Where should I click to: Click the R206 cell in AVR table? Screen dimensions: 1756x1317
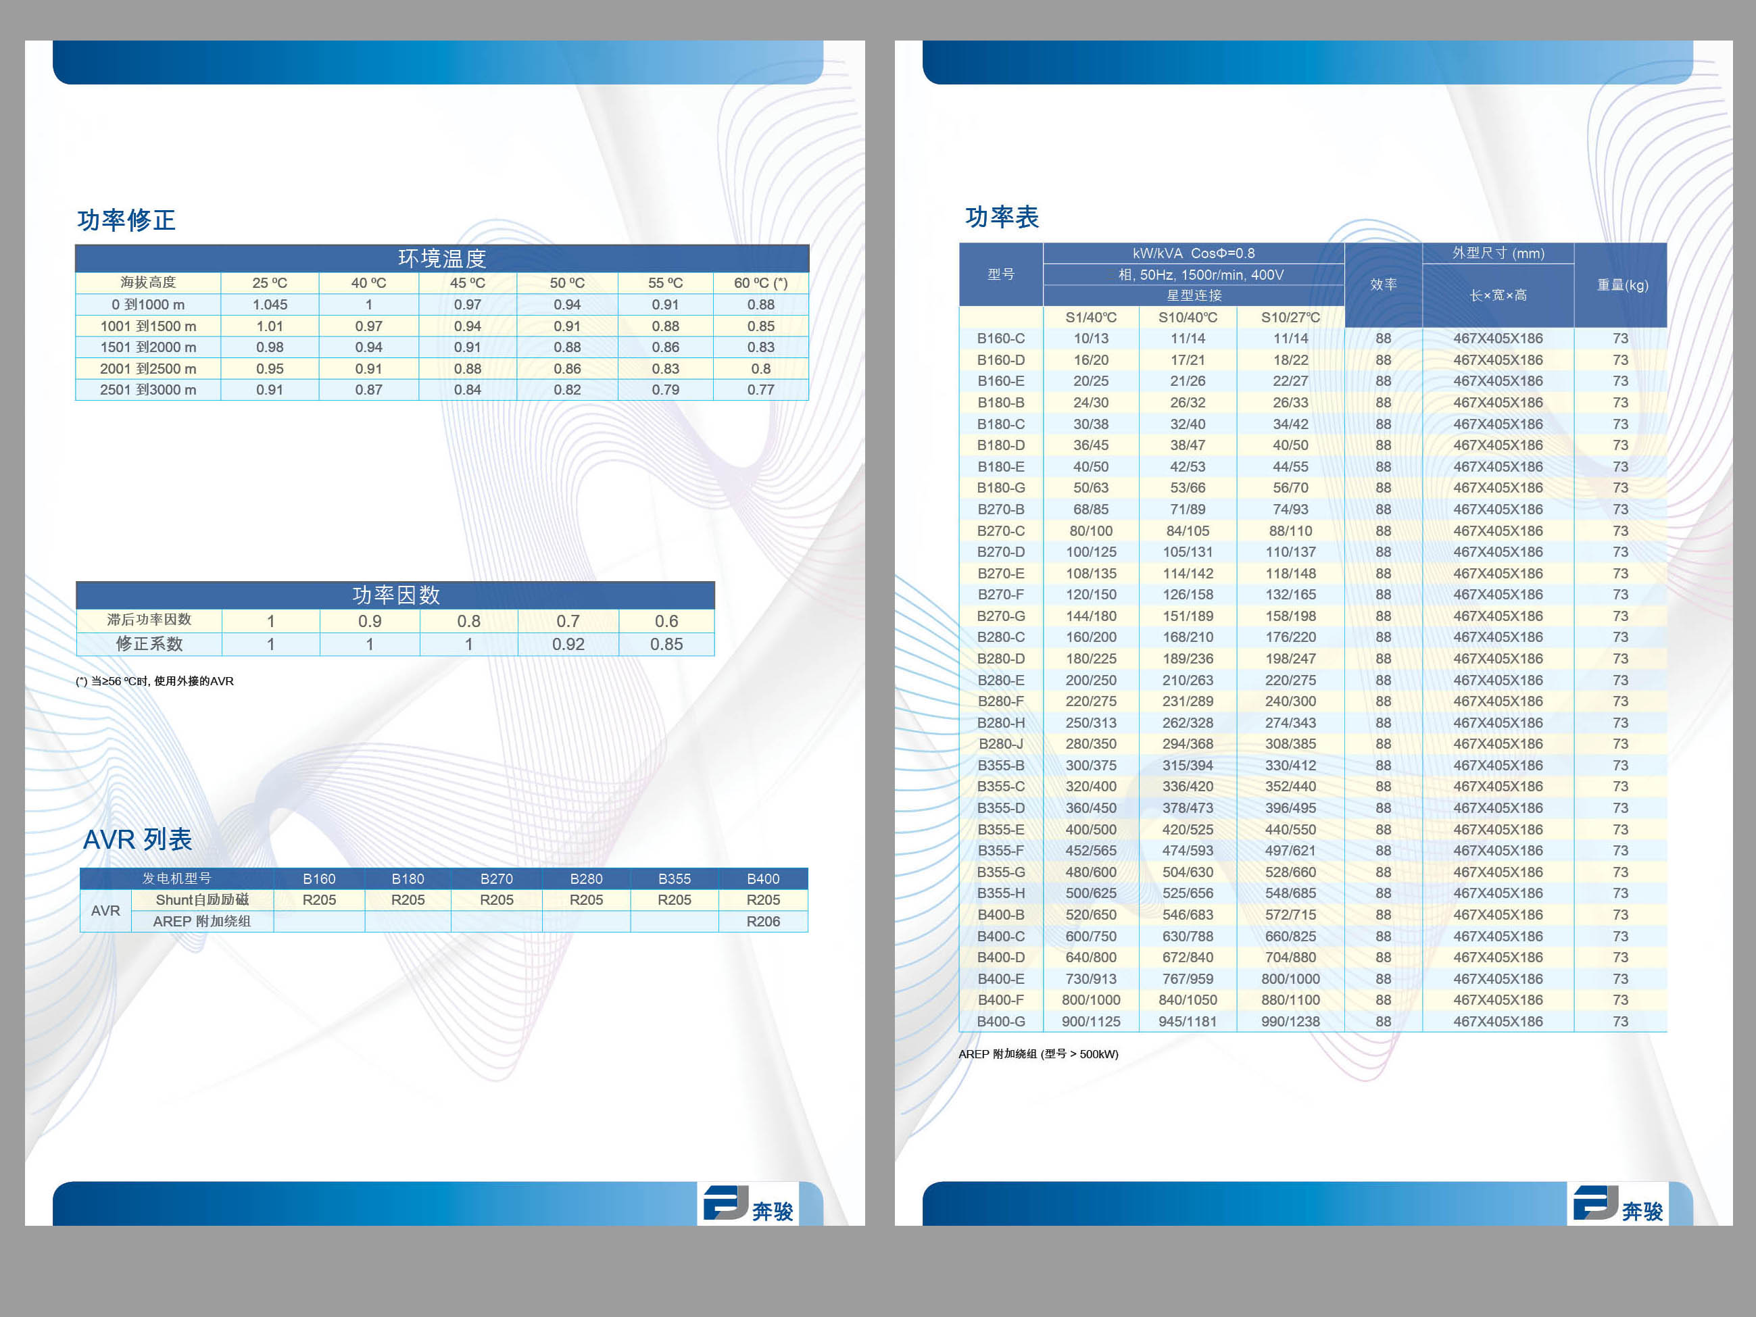click(762, 922)
